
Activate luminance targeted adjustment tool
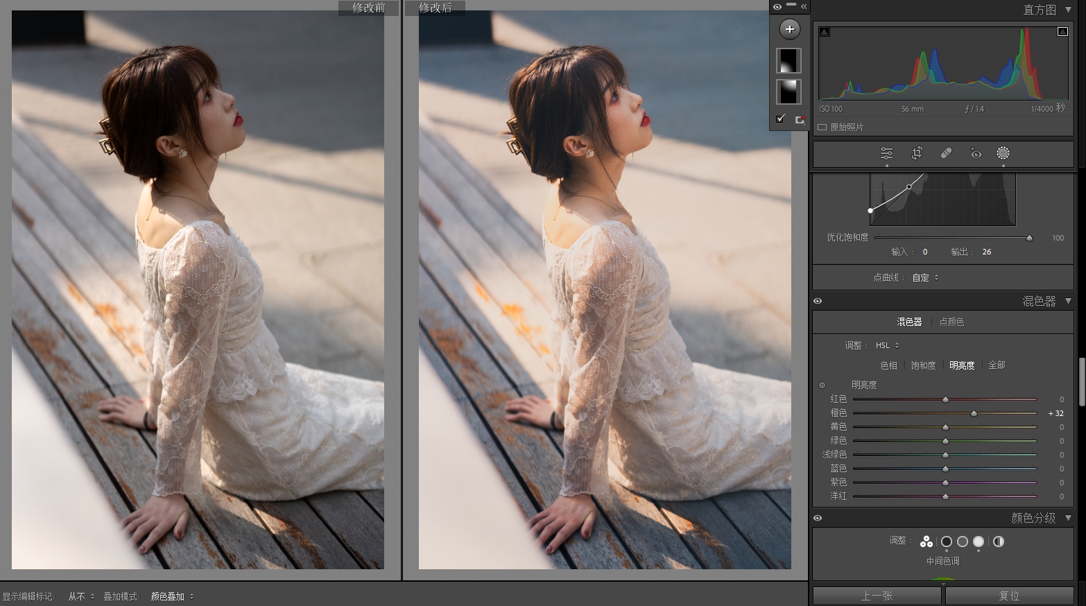pos(822,386)
